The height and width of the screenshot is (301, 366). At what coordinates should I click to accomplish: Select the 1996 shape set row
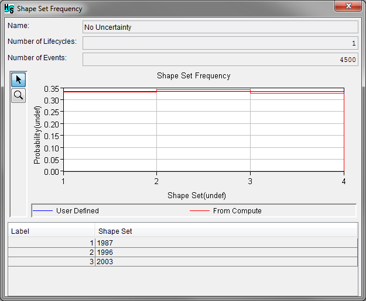pyautogui.click(x=226, y=252)
